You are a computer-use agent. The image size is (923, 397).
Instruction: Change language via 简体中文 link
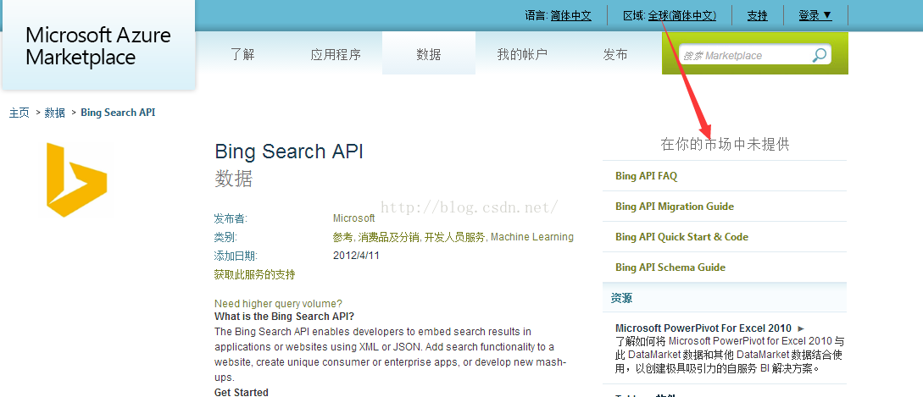571,16
